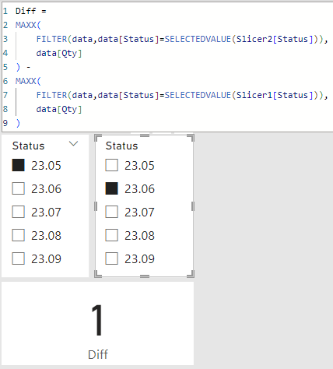Click the right slicer's top-right corner handle
Screen dimensions: 333x369
(191, 138)
